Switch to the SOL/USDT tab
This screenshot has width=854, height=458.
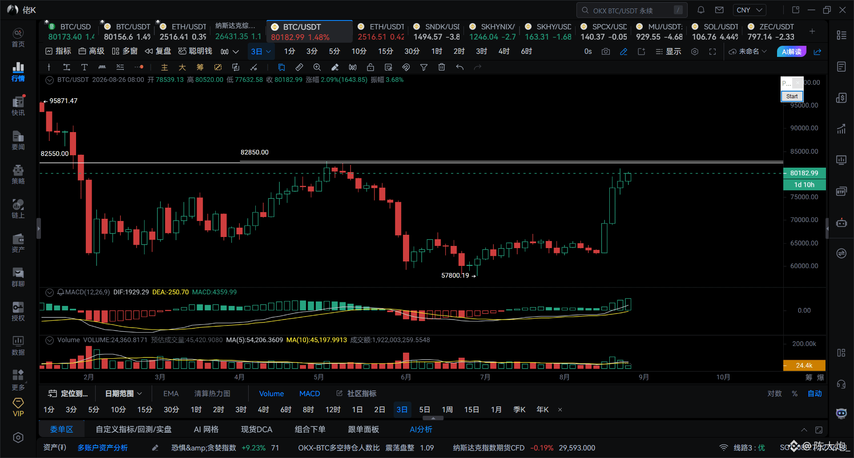tap(715, 32)
